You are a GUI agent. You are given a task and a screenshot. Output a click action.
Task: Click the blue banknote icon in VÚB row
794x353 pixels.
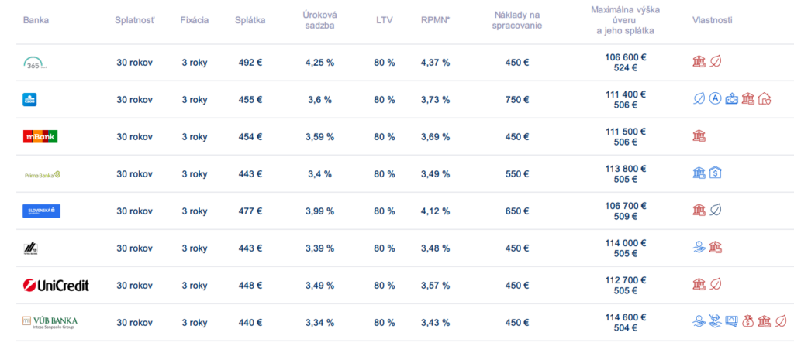[x=731, y=321]
